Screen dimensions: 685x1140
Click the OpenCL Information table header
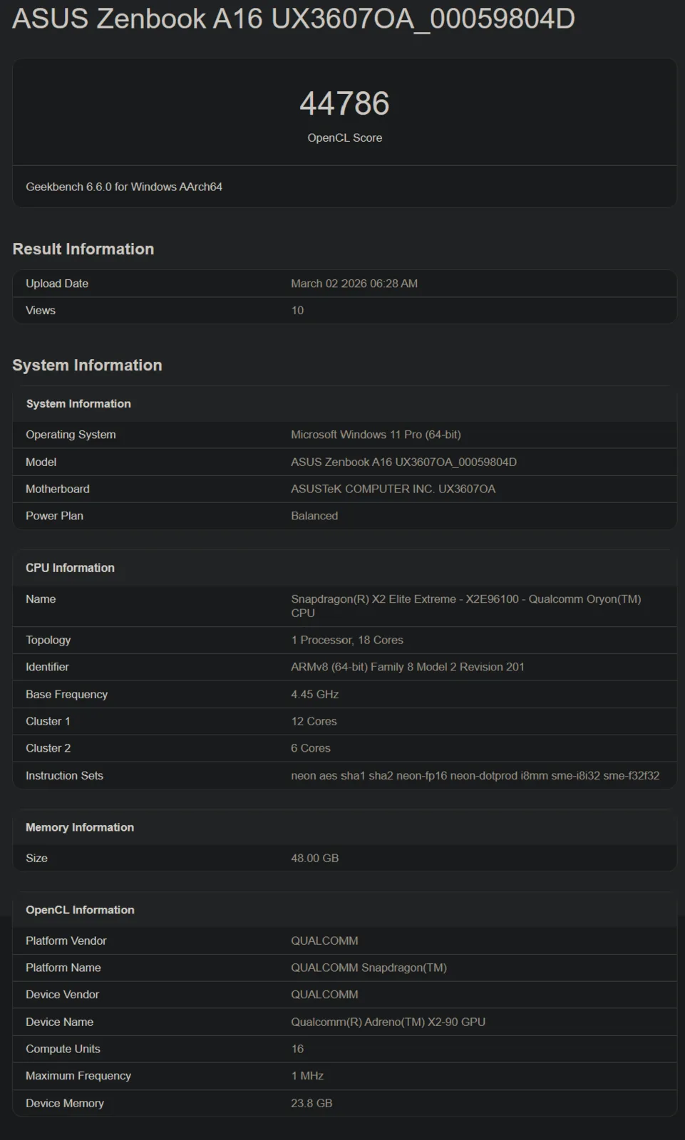click(80, 910)
